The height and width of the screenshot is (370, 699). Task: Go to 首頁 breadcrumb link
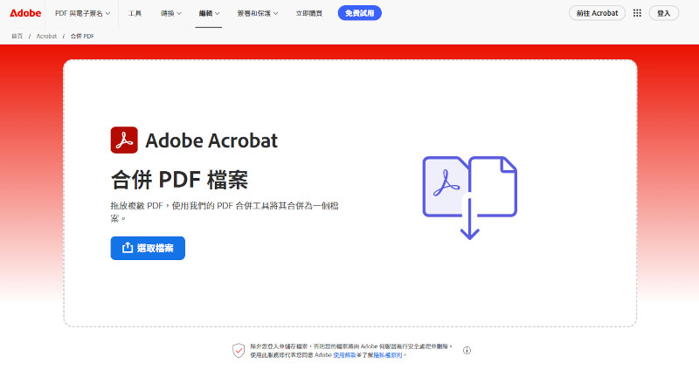(17, 36)
